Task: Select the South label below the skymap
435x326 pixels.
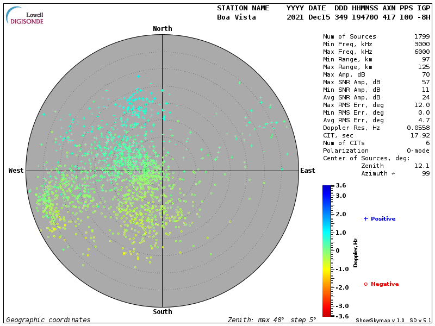Action: [162, 312]
